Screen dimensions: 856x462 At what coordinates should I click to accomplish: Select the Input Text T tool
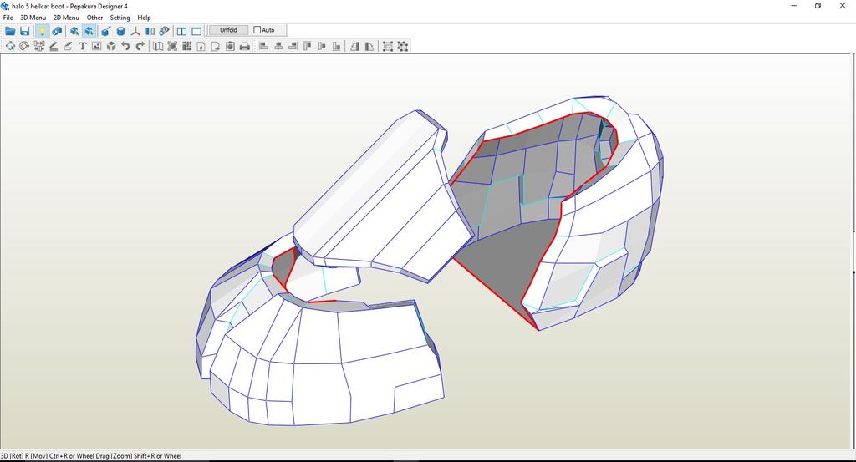tap(83, 46)
